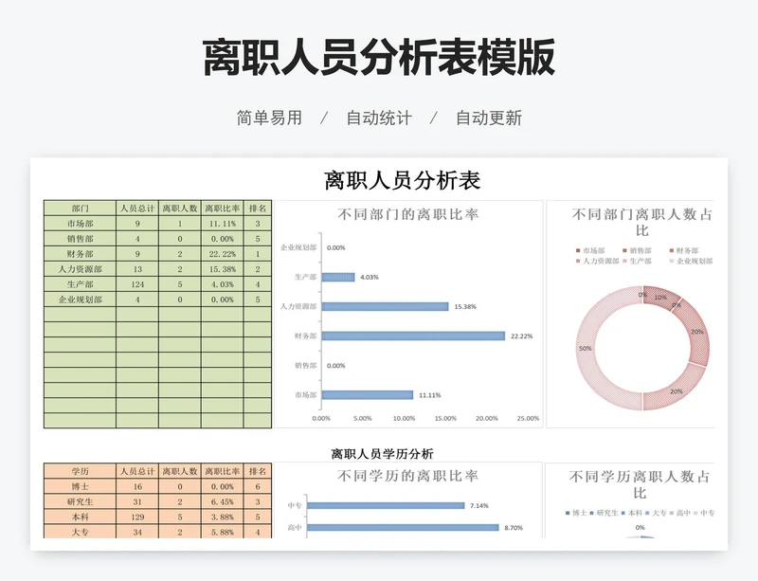Select the 自动更新 subtitle text
The width and height of the screenshot is (758, 581).
(x=489, y=118)
